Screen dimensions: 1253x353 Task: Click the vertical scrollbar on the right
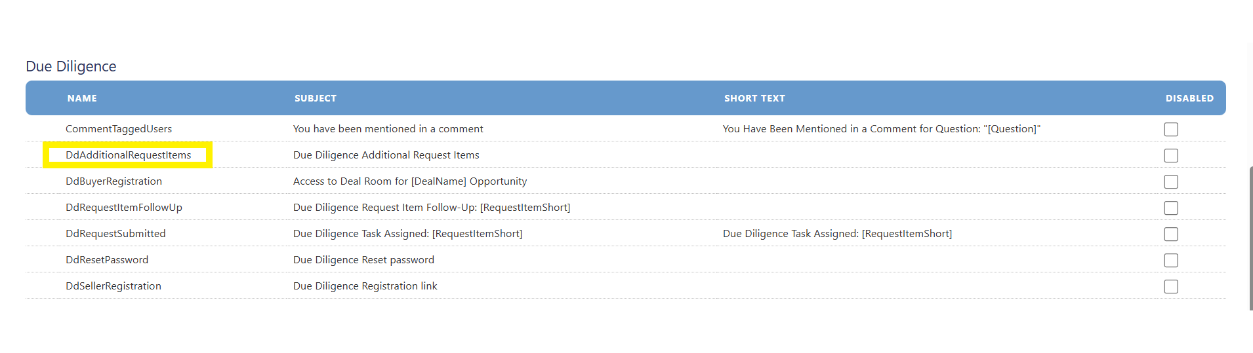click(x=1250, y=238)
